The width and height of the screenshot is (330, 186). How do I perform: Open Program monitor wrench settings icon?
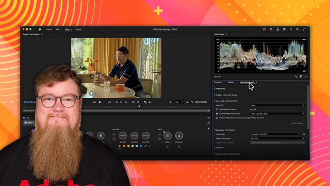click(x=192, y=102)
